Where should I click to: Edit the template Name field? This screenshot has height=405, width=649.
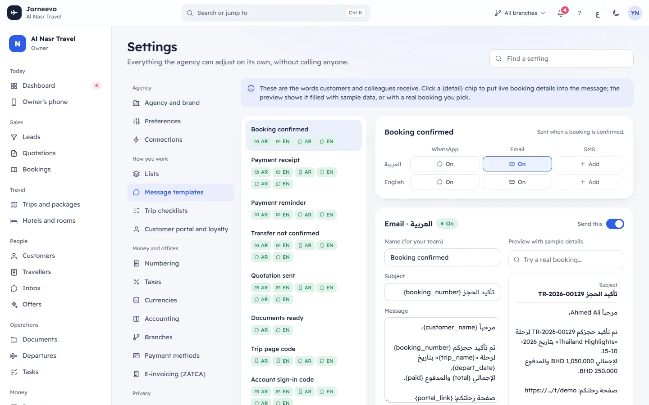442,257
